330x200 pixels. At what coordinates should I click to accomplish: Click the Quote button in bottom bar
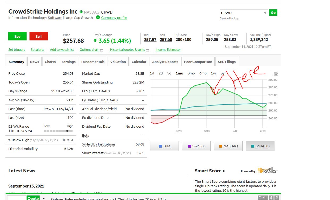[x=33, y=198]
